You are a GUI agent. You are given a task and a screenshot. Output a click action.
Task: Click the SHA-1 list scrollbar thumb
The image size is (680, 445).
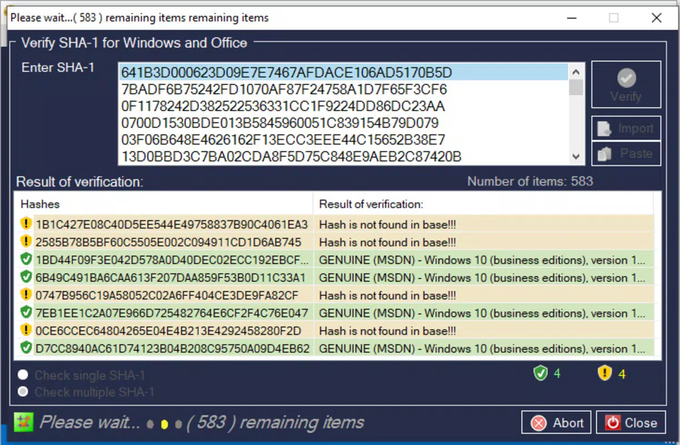pyautogui.click(x=576, y=87)
